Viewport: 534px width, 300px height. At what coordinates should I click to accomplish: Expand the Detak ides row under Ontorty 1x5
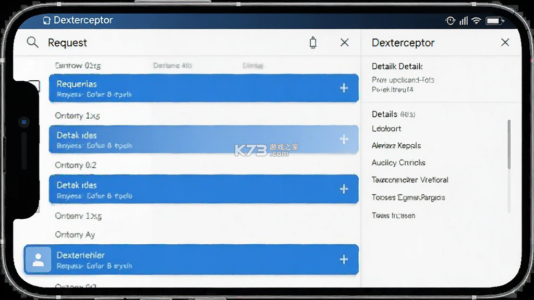344,139
